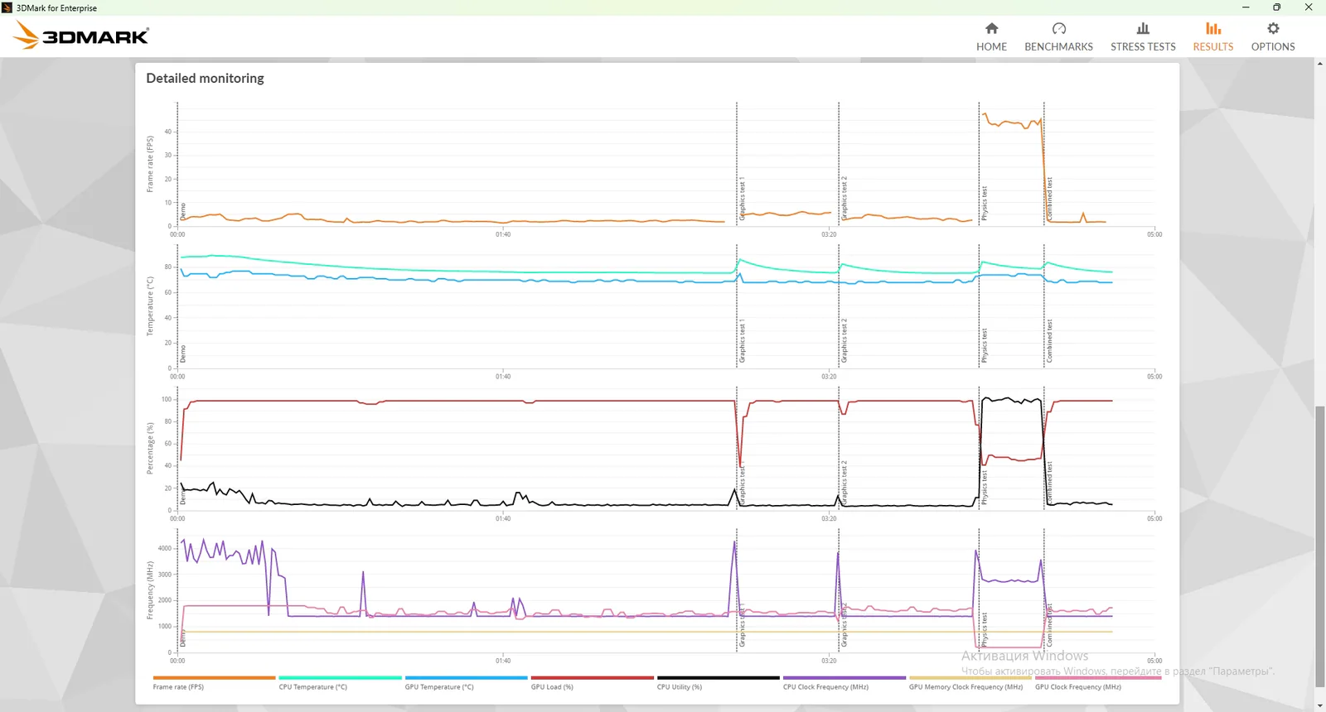Switch to the STRESS TESTS tab label

pos(1143,47)
